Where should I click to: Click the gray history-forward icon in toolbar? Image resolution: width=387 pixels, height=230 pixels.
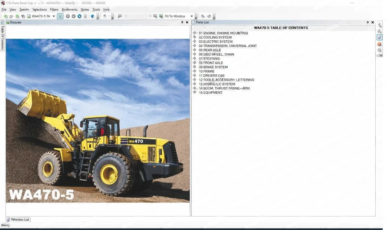pos(23,16)
